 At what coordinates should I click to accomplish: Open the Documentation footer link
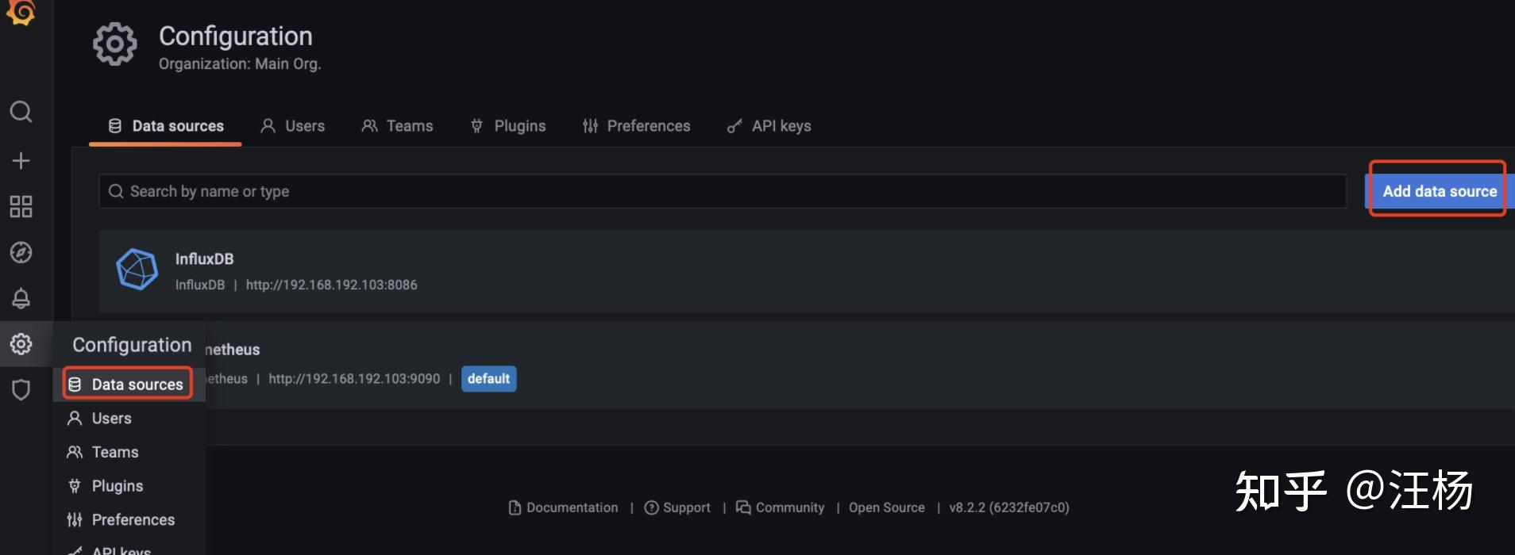pos(563,507)
